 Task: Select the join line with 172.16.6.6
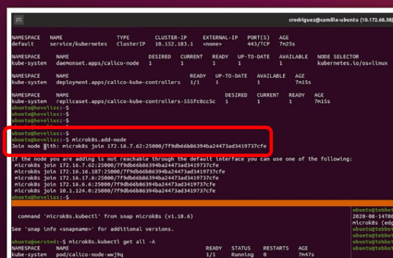click(x=115, y=184)
